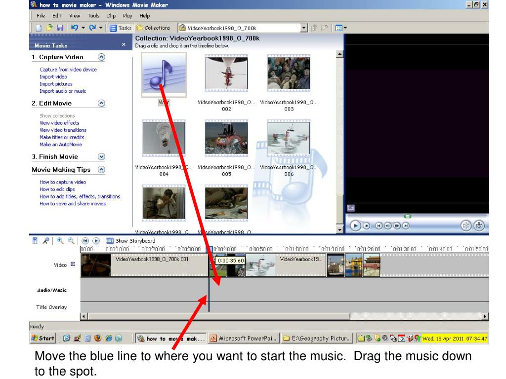Select the VideoYearbook clip 003 thumbnail

pos(289,74)
